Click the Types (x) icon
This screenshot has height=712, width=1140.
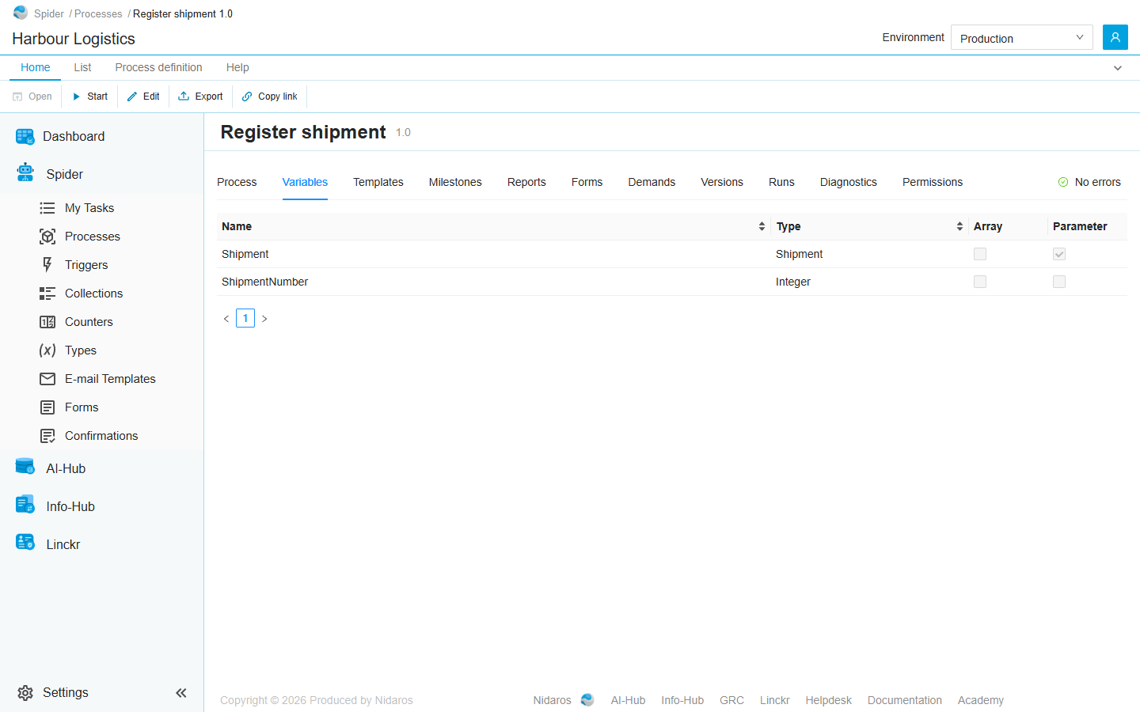tap(47, 350)
